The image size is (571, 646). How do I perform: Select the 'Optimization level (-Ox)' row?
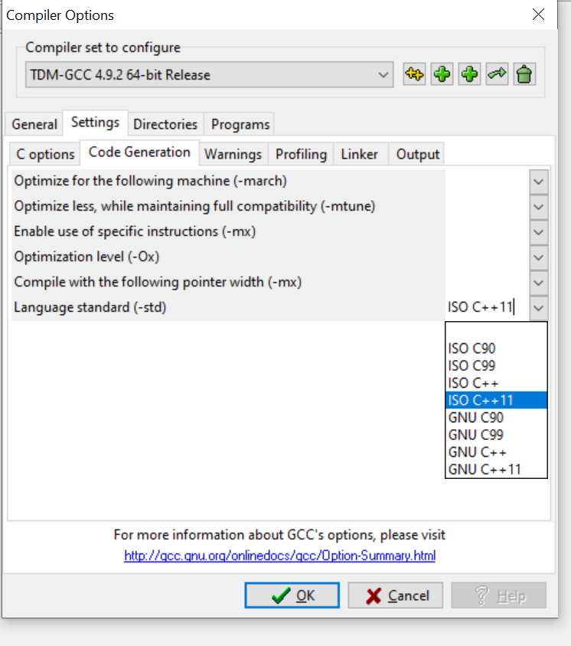(228, 257)
